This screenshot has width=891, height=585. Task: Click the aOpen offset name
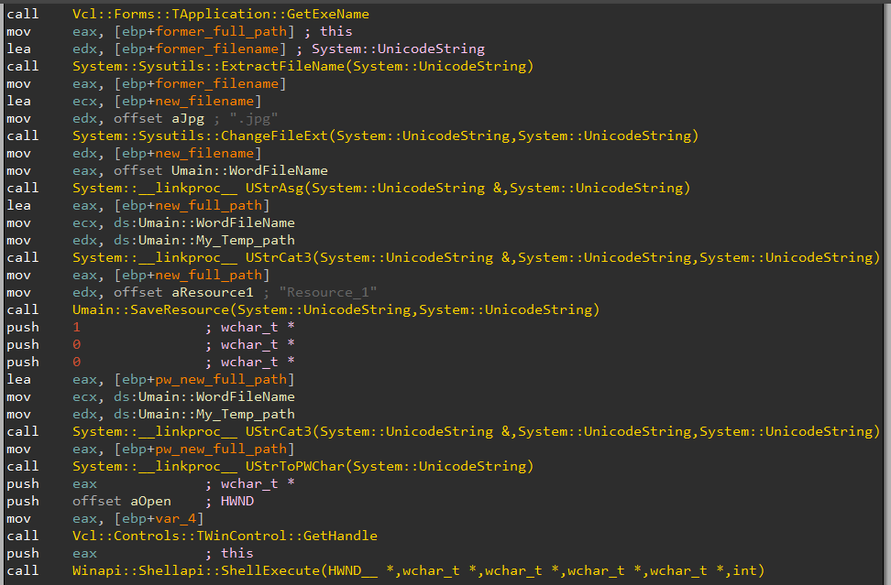150,501
